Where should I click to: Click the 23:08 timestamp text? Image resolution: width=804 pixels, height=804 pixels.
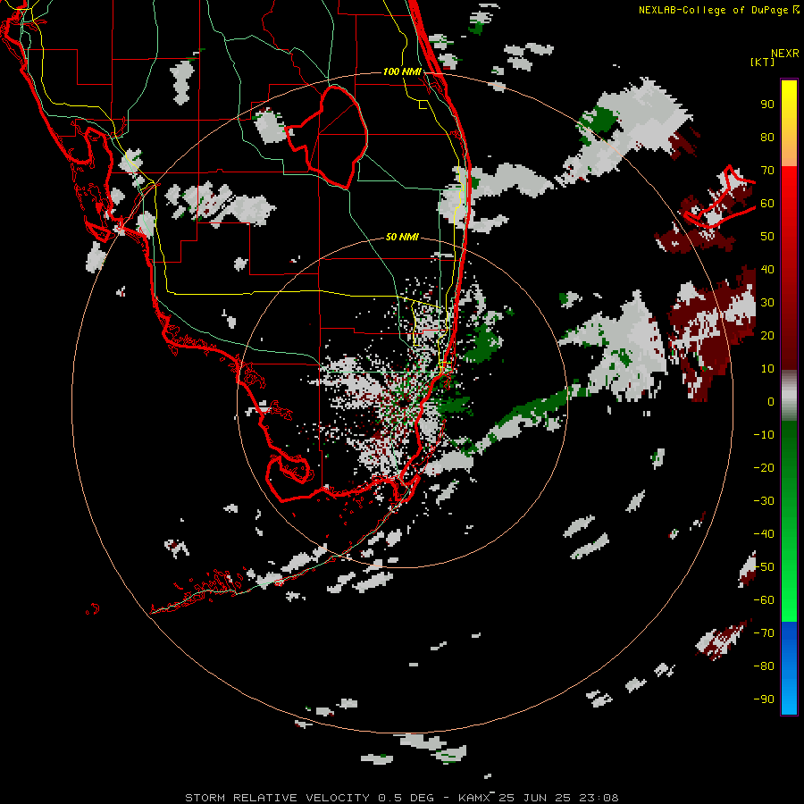[599, 798]
